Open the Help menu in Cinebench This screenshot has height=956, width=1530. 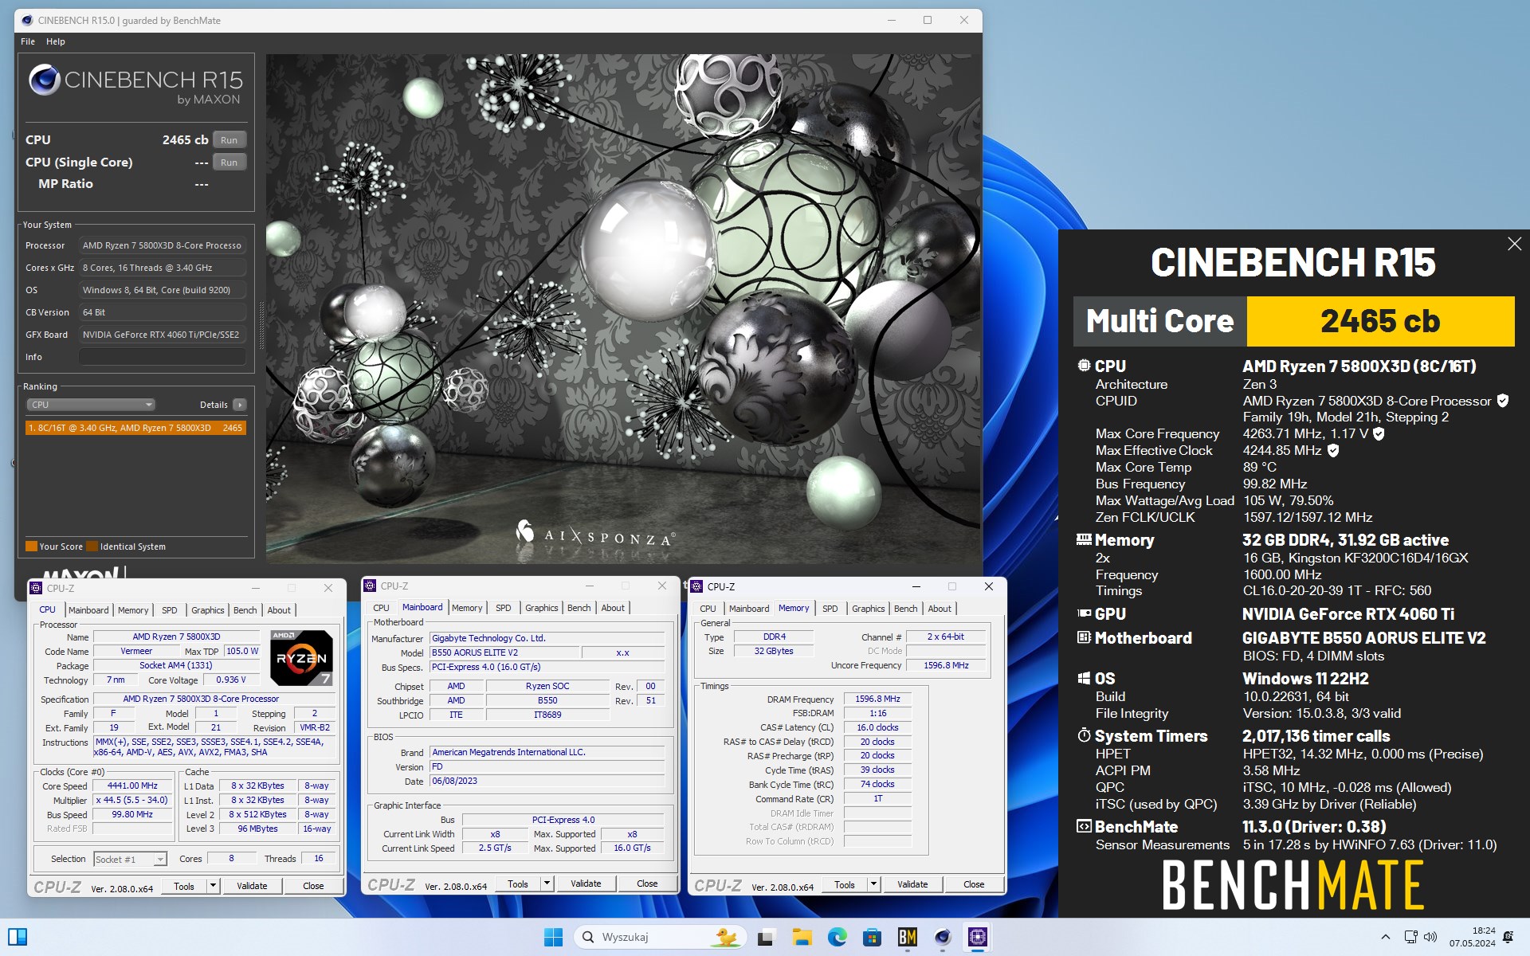(x=56, y=41)
